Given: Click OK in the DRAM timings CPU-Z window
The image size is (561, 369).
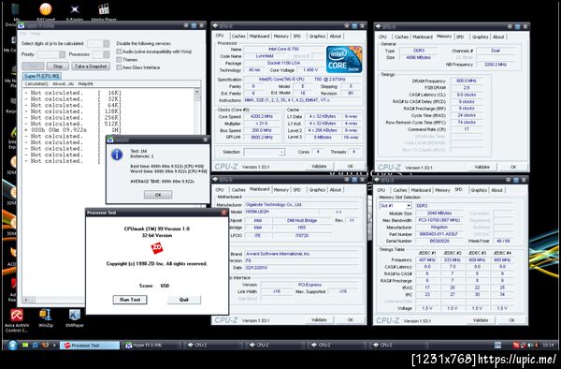Looking at the screenshot, I should pos(513,167).
